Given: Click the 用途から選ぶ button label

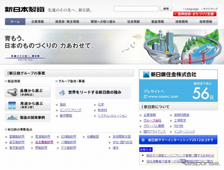Looking at the screenshot, I should pyautogui.click(x=31, y=104).
